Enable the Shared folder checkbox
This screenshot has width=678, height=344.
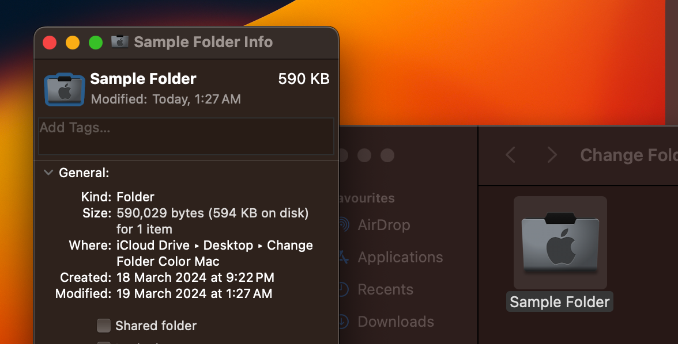tap(104, 326)
